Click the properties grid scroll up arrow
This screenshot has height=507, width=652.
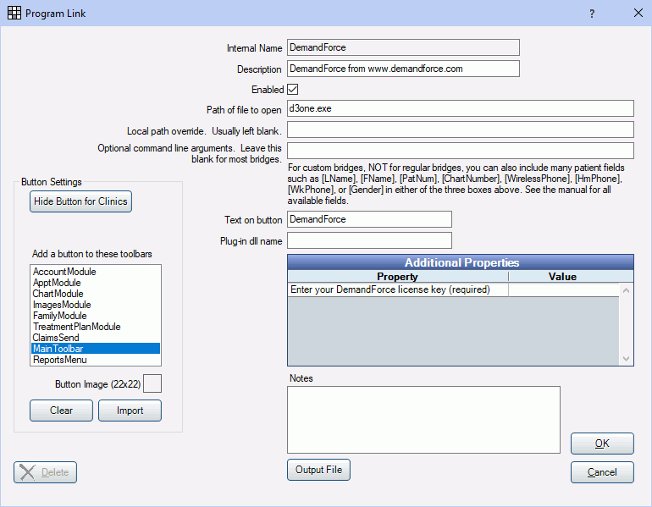point(627,290)
